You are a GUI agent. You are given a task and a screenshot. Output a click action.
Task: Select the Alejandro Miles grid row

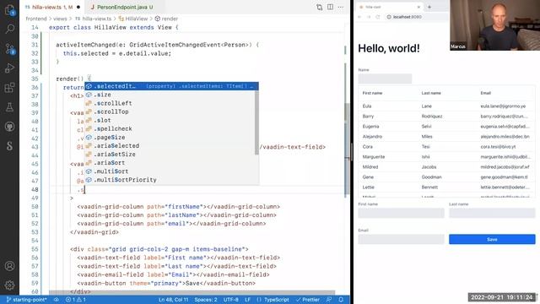[x=446, y=137]
